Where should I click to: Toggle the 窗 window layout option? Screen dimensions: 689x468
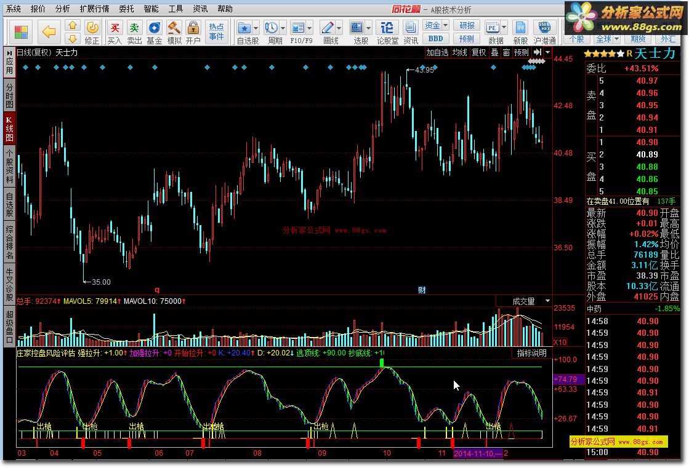[x=507, y=53]
